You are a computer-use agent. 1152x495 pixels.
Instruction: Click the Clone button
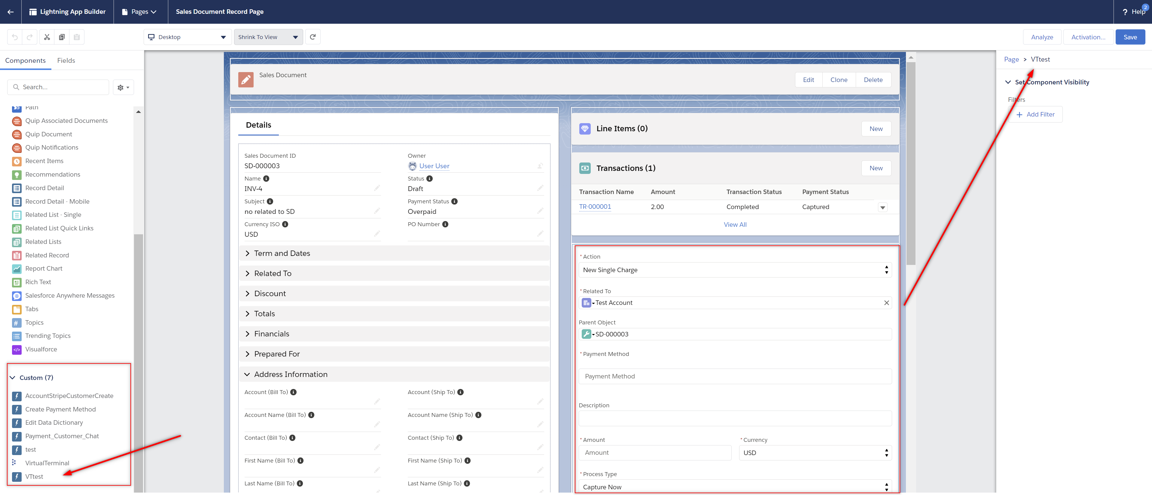839,80
